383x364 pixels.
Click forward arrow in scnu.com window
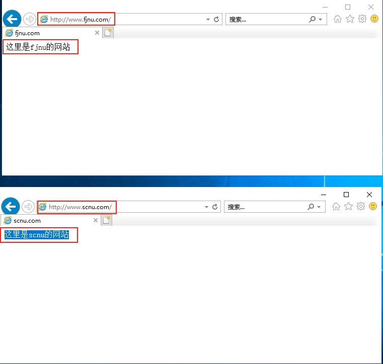click(28, 207)
